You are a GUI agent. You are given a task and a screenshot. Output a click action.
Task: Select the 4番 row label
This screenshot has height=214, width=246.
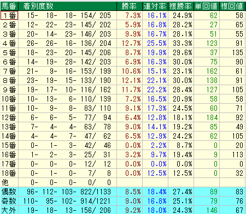[9, 43]
